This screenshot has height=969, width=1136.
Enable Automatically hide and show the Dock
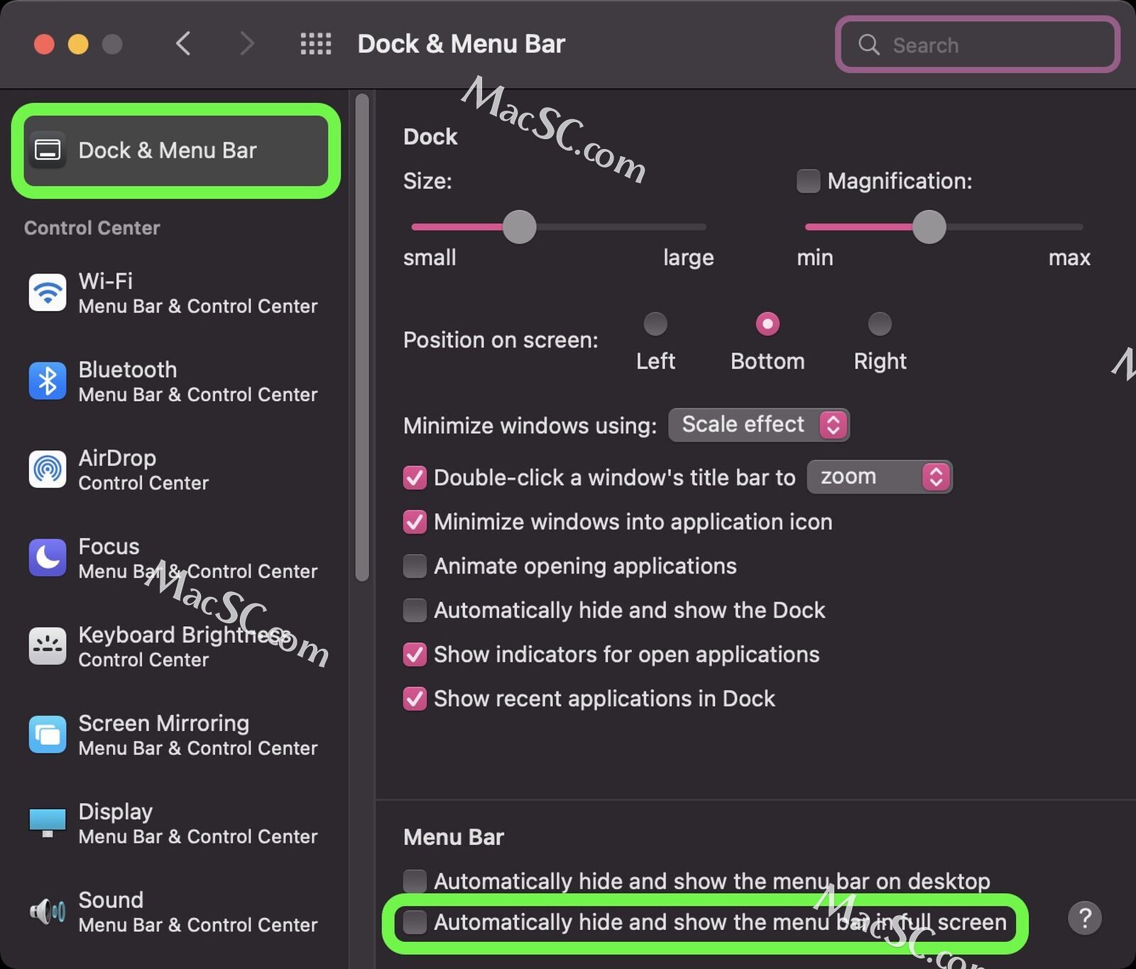click(415, 611)
